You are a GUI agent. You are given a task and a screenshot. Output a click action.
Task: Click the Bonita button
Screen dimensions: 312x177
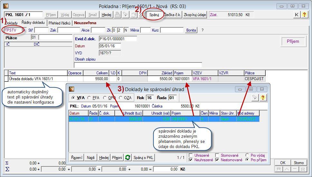point(191,30)
